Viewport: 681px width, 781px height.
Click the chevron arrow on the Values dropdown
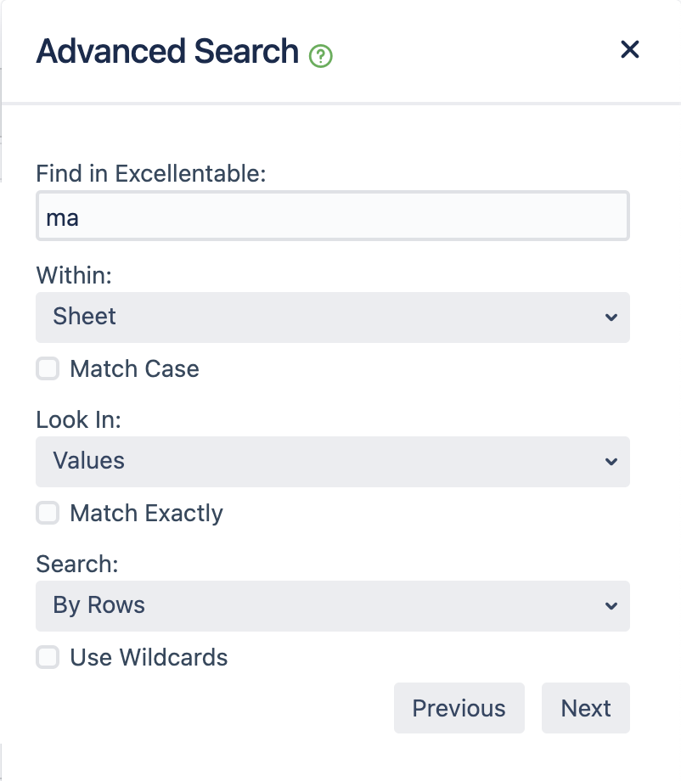[611, 462]
